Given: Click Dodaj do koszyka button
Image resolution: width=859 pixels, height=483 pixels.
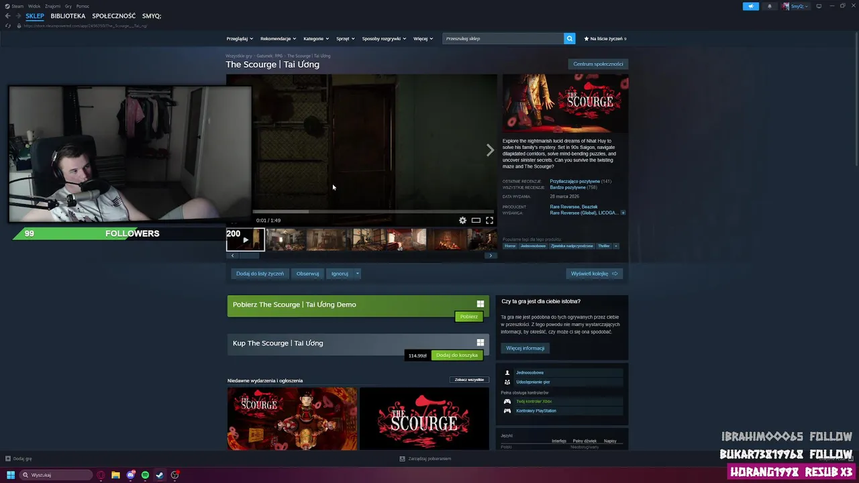Looking at the screenshot, I should pyautogui.click(x=457, y=356).
